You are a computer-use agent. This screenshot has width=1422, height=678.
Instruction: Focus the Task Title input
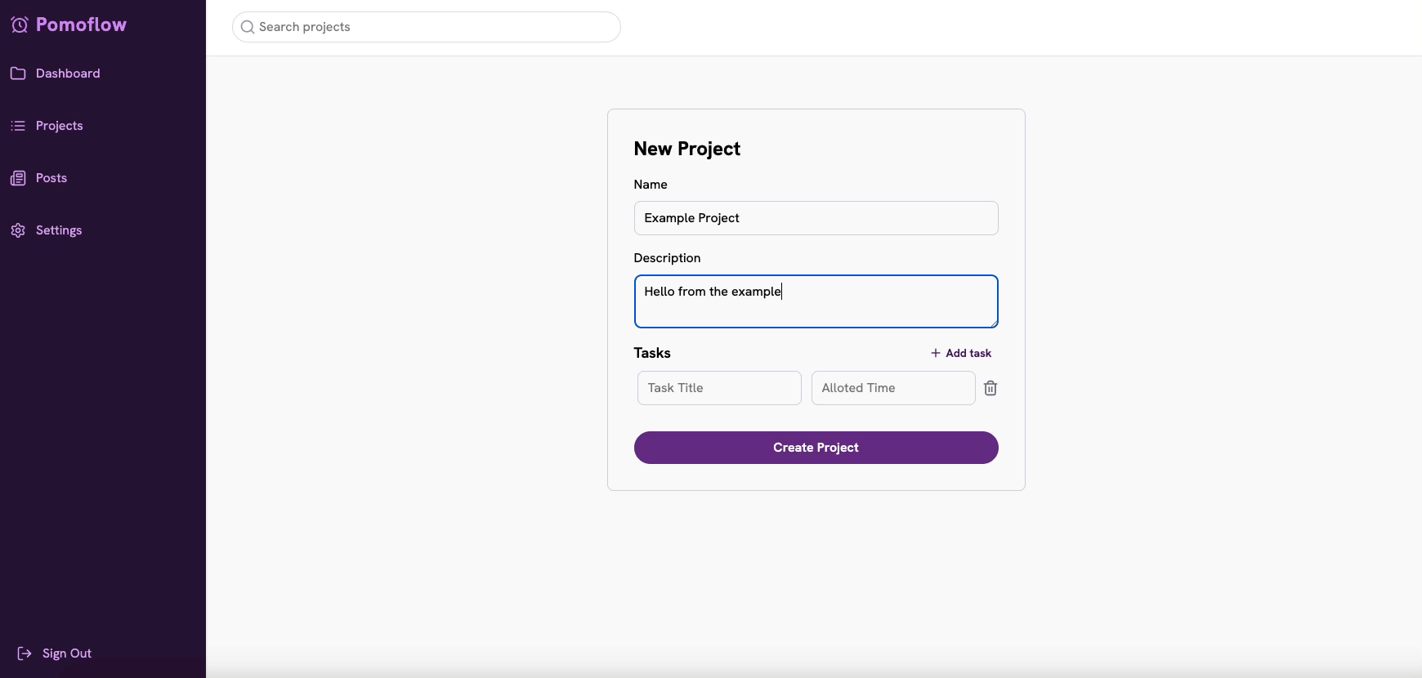pyautogui.click(x=719, y=388)
